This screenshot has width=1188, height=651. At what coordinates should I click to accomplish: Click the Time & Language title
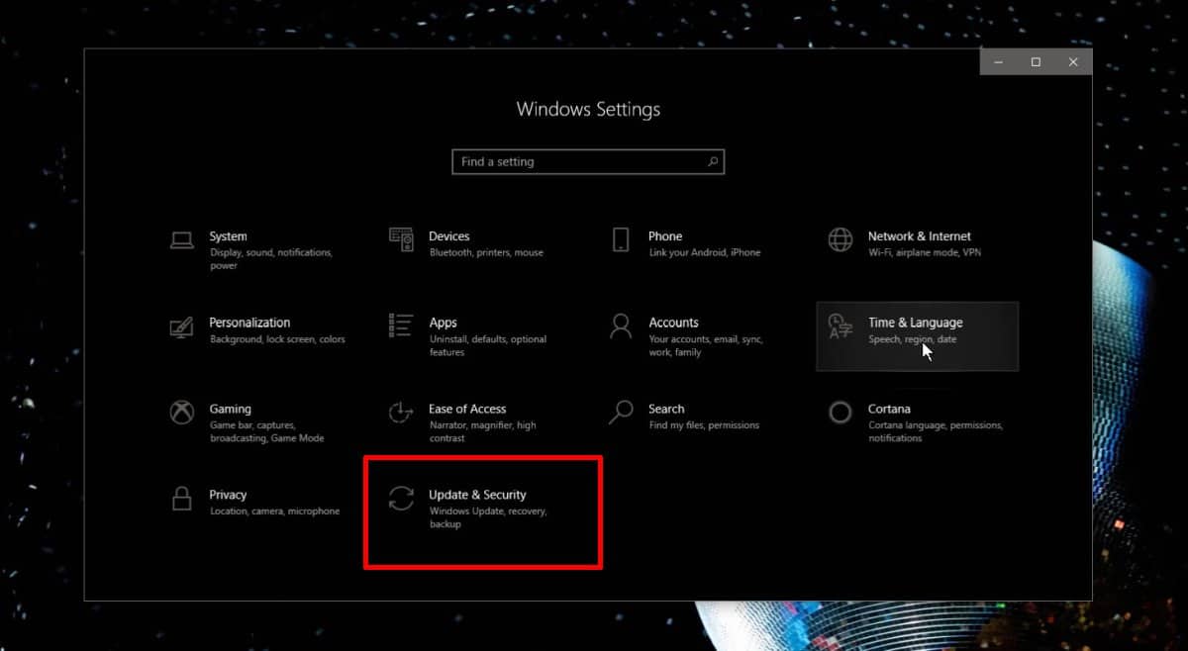[x=915, y=323]
